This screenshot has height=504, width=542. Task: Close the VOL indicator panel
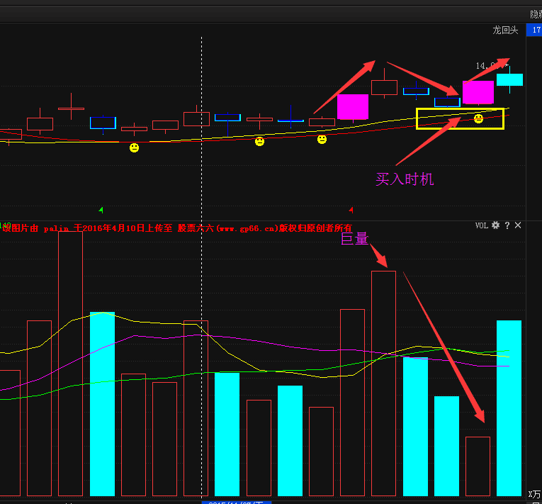tap(518, 225)
